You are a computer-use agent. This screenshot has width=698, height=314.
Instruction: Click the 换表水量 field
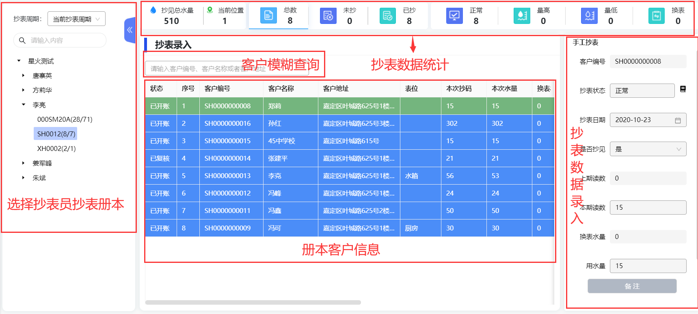click(648, 237)
